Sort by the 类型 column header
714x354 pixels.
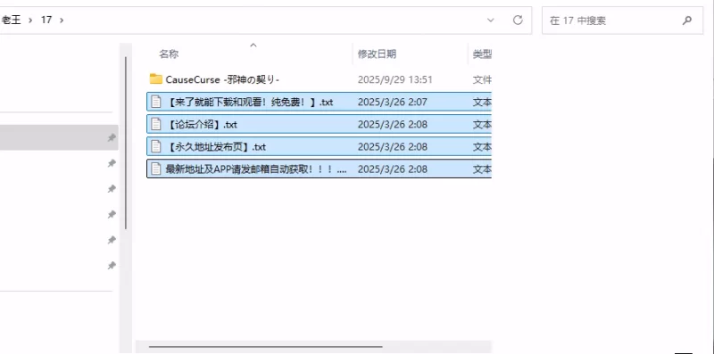pos(482,54)
